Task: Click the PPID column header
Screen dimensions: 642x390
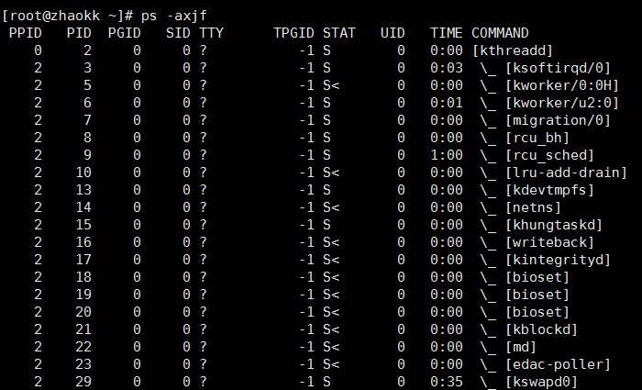Action: tap(26, 33)
